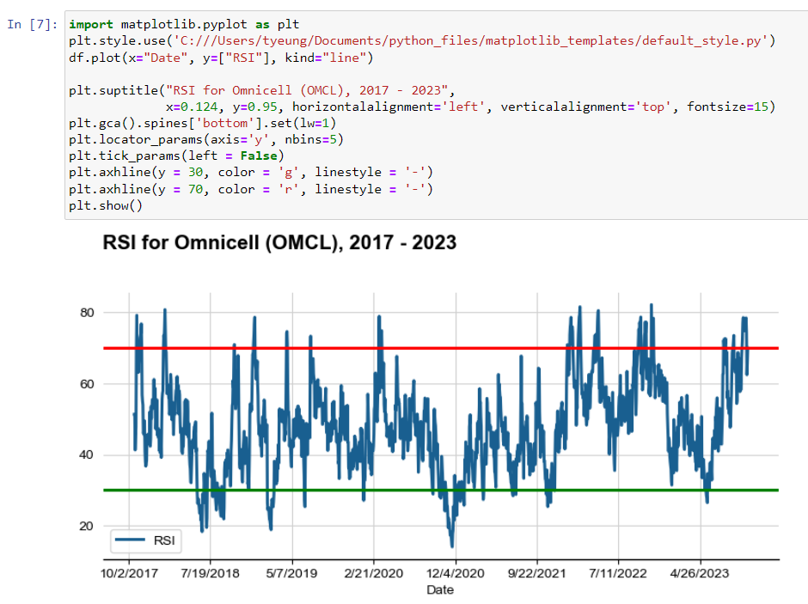Screen dimensions: 808x604
Task: Place cursor on the plt.style.use line
Action: click(x=421, y=40)
